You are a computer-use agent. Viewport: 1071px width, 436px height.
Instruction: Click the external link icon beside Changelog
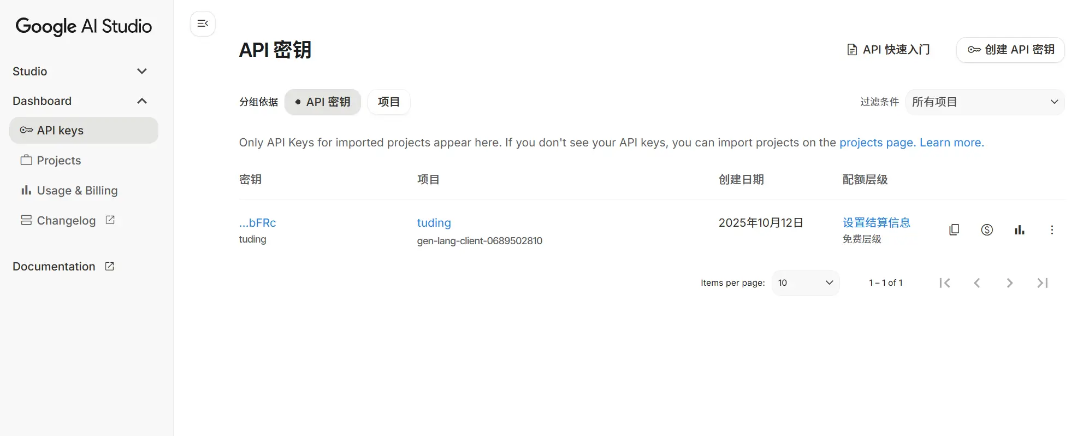[x=110, y=220]
